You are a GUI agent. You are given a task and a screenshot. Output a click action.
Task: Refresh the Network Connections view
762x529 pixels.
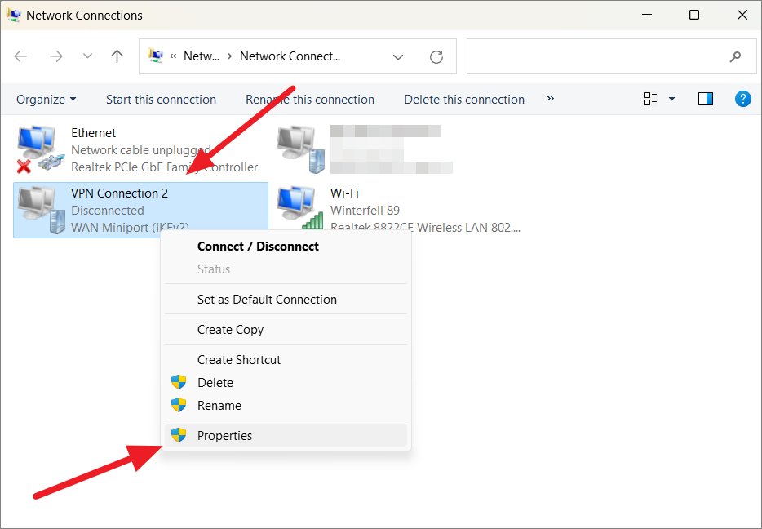(x=436, y=56)
